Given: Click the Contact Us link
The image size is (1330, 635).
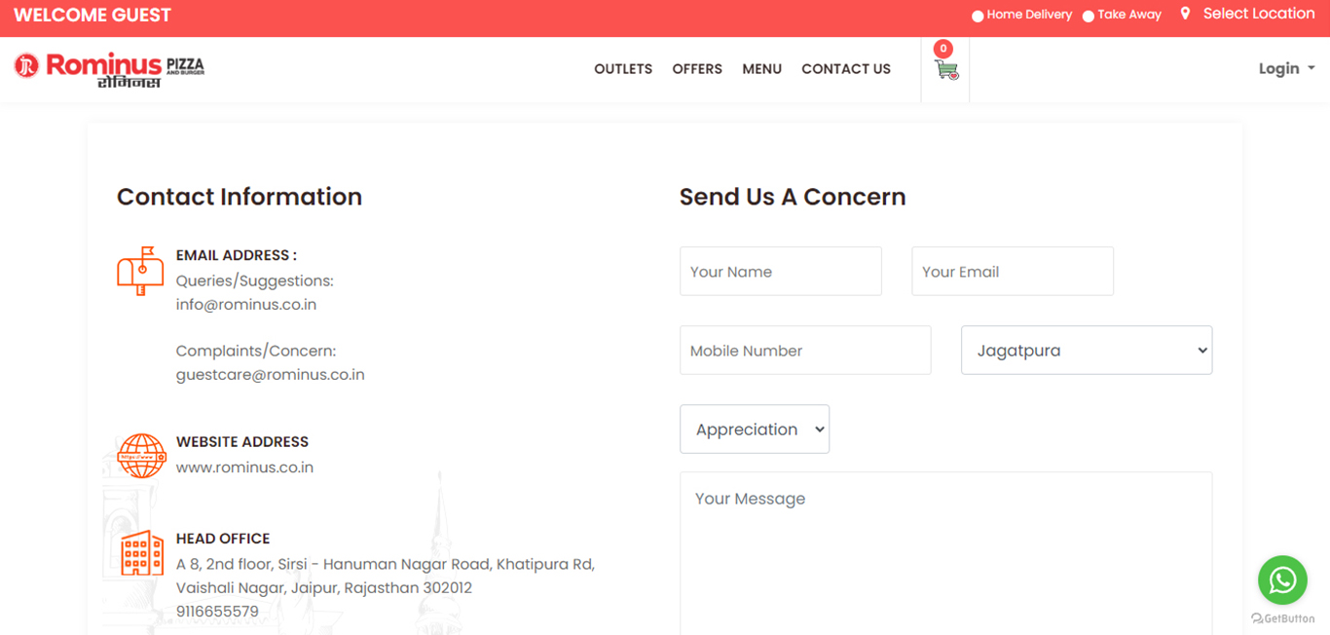Looking at the screenshot, I should [845, 69].
